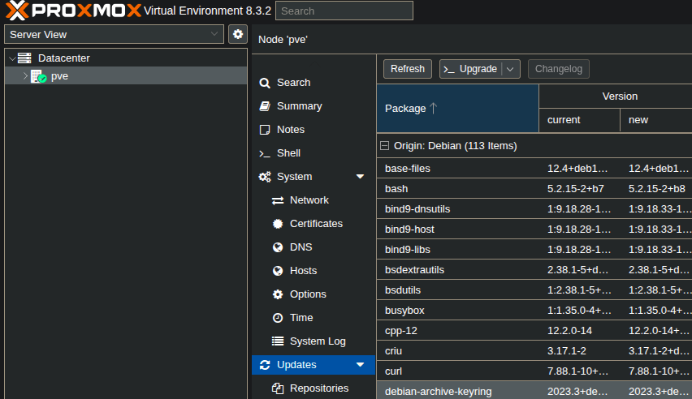Screen dimensions: 692x399
Task: Select the bind9-host package row
Action: pyautogui.click(x=534, y=230)
